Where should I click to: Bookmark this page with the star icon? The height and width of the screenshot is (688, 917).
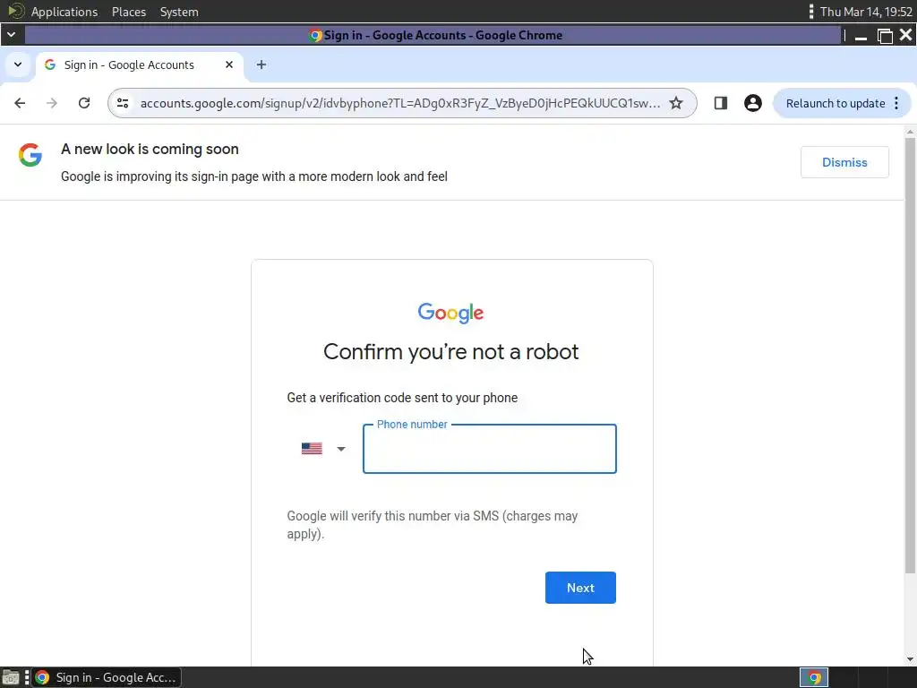click(x=676, y=104)
